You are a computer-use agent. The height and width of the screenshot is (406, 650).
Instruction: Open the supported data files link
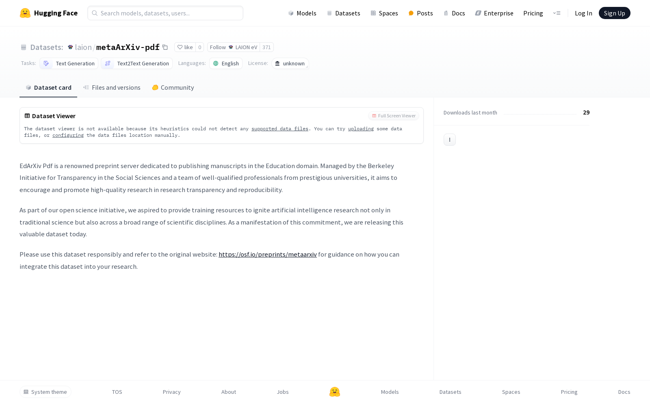tap(280, 129)
